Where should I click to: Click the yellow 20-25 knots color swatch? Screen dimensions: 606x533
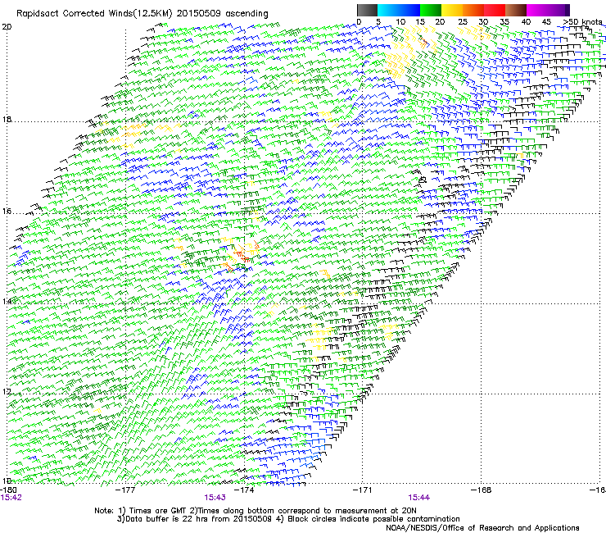coord(452,10)
